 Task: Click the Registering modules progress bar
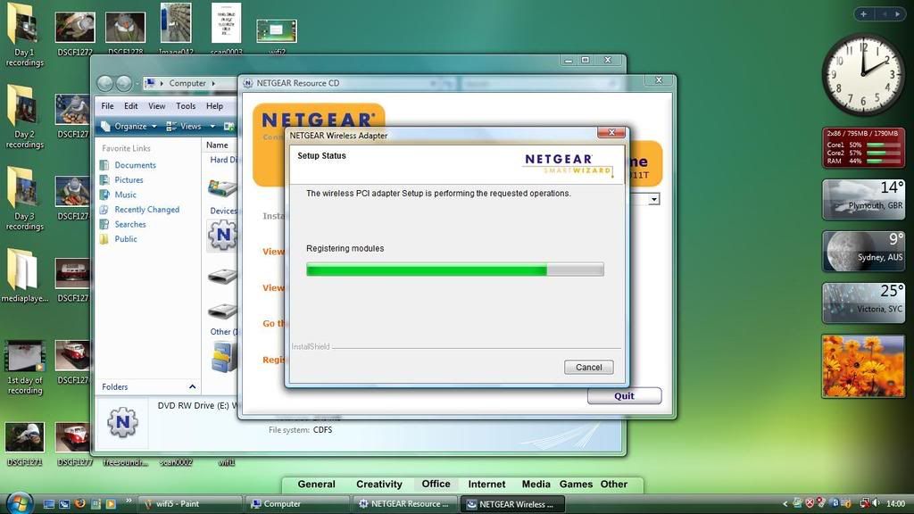454,269
